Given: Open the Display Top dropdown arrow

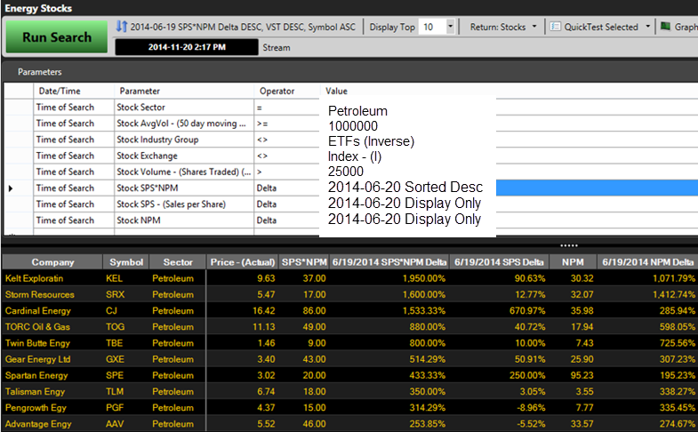Looking at the screenshot, I should tap(450, 27).
